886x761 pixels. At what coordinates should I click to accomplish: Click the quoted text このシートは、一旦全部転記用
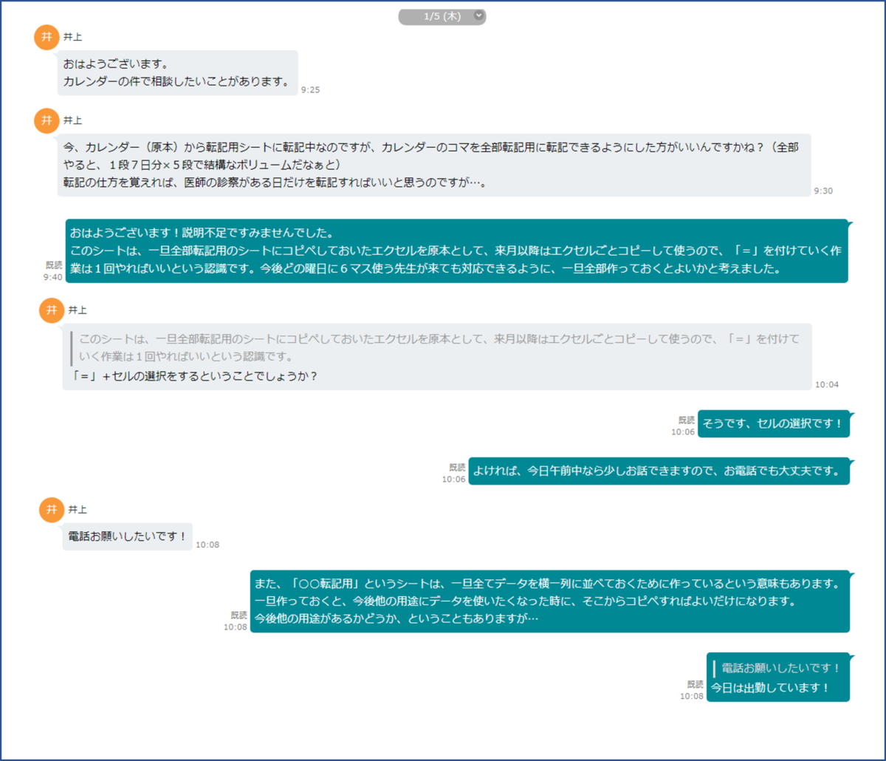tap(439, 348)
